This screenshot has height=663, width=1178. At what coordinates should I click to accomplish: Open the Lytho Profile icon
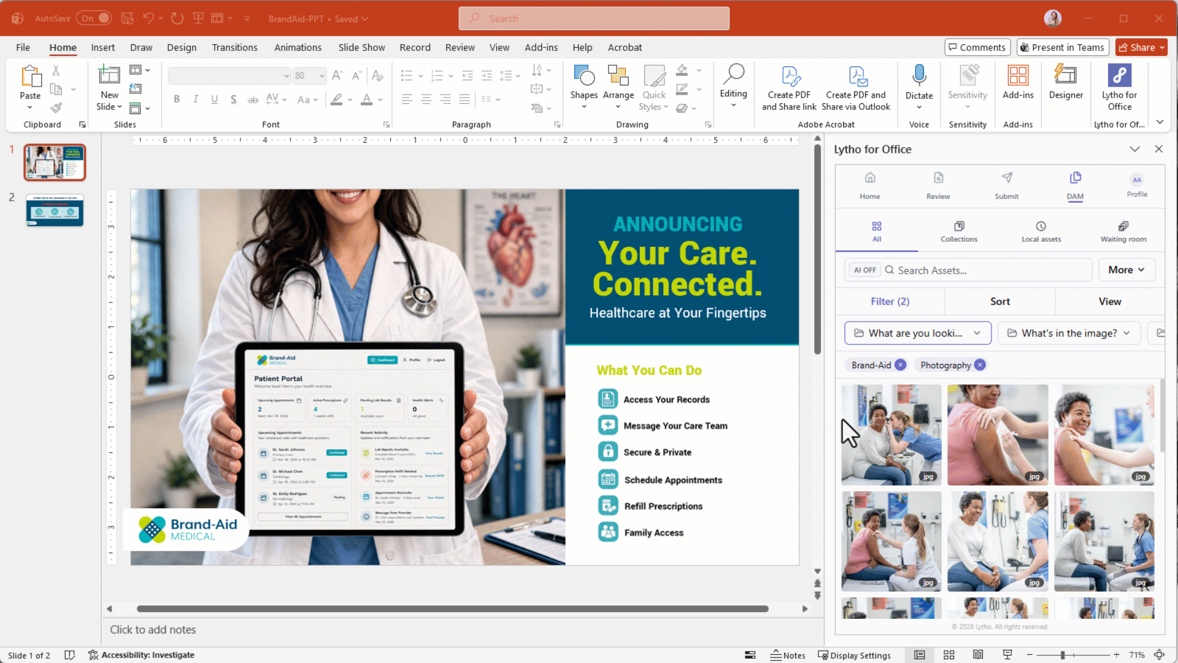tap(1137, 185)
